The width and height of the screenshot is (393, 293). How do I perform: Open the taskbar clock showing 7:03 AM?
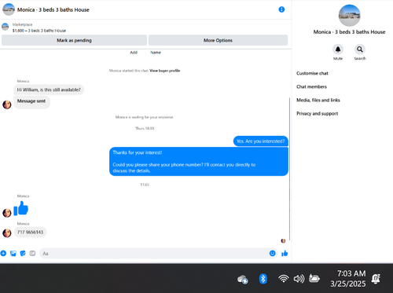pos(347,279)
